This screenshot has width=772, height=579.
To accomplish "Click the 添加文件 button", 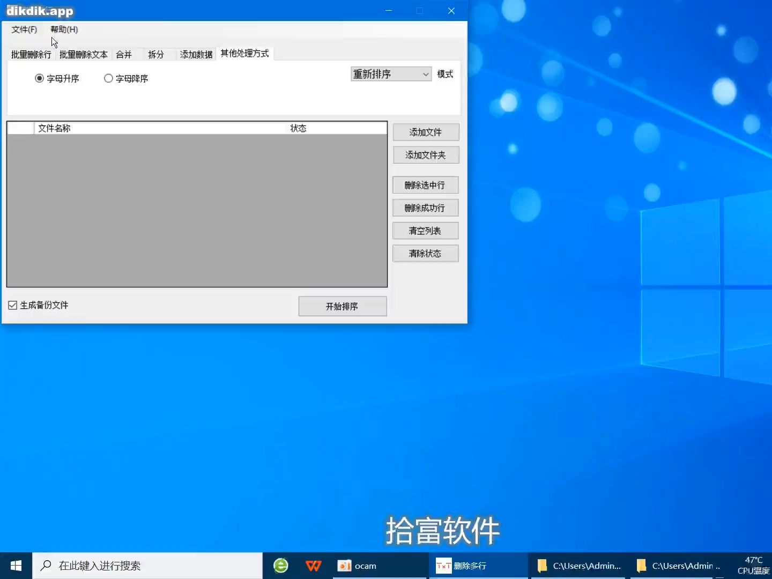I will click(426, 132).
